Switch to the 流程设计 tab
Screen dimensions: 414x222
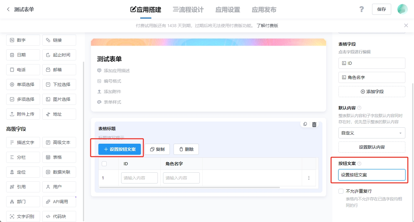[x=189, y=9]
